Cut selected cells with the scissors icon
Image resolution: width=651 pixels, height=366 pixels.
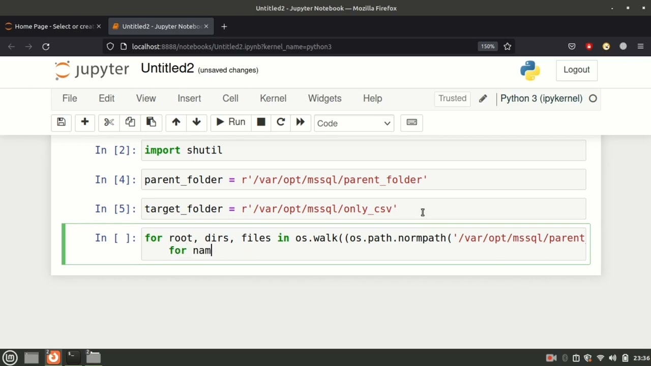(x=109, y=123)
